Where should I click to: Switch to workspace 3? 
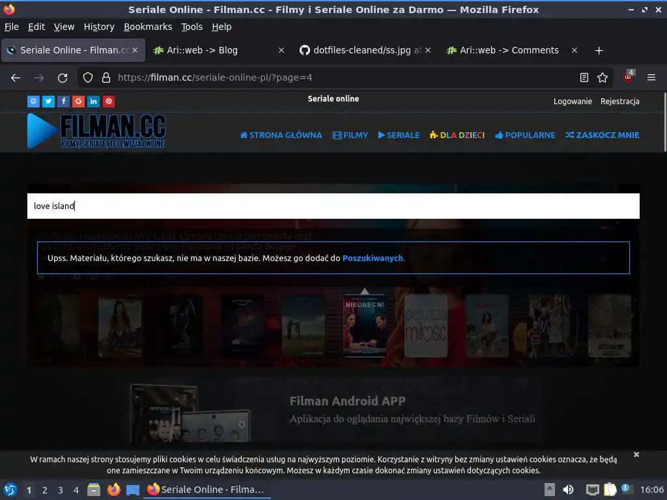[x=61, y=490]
